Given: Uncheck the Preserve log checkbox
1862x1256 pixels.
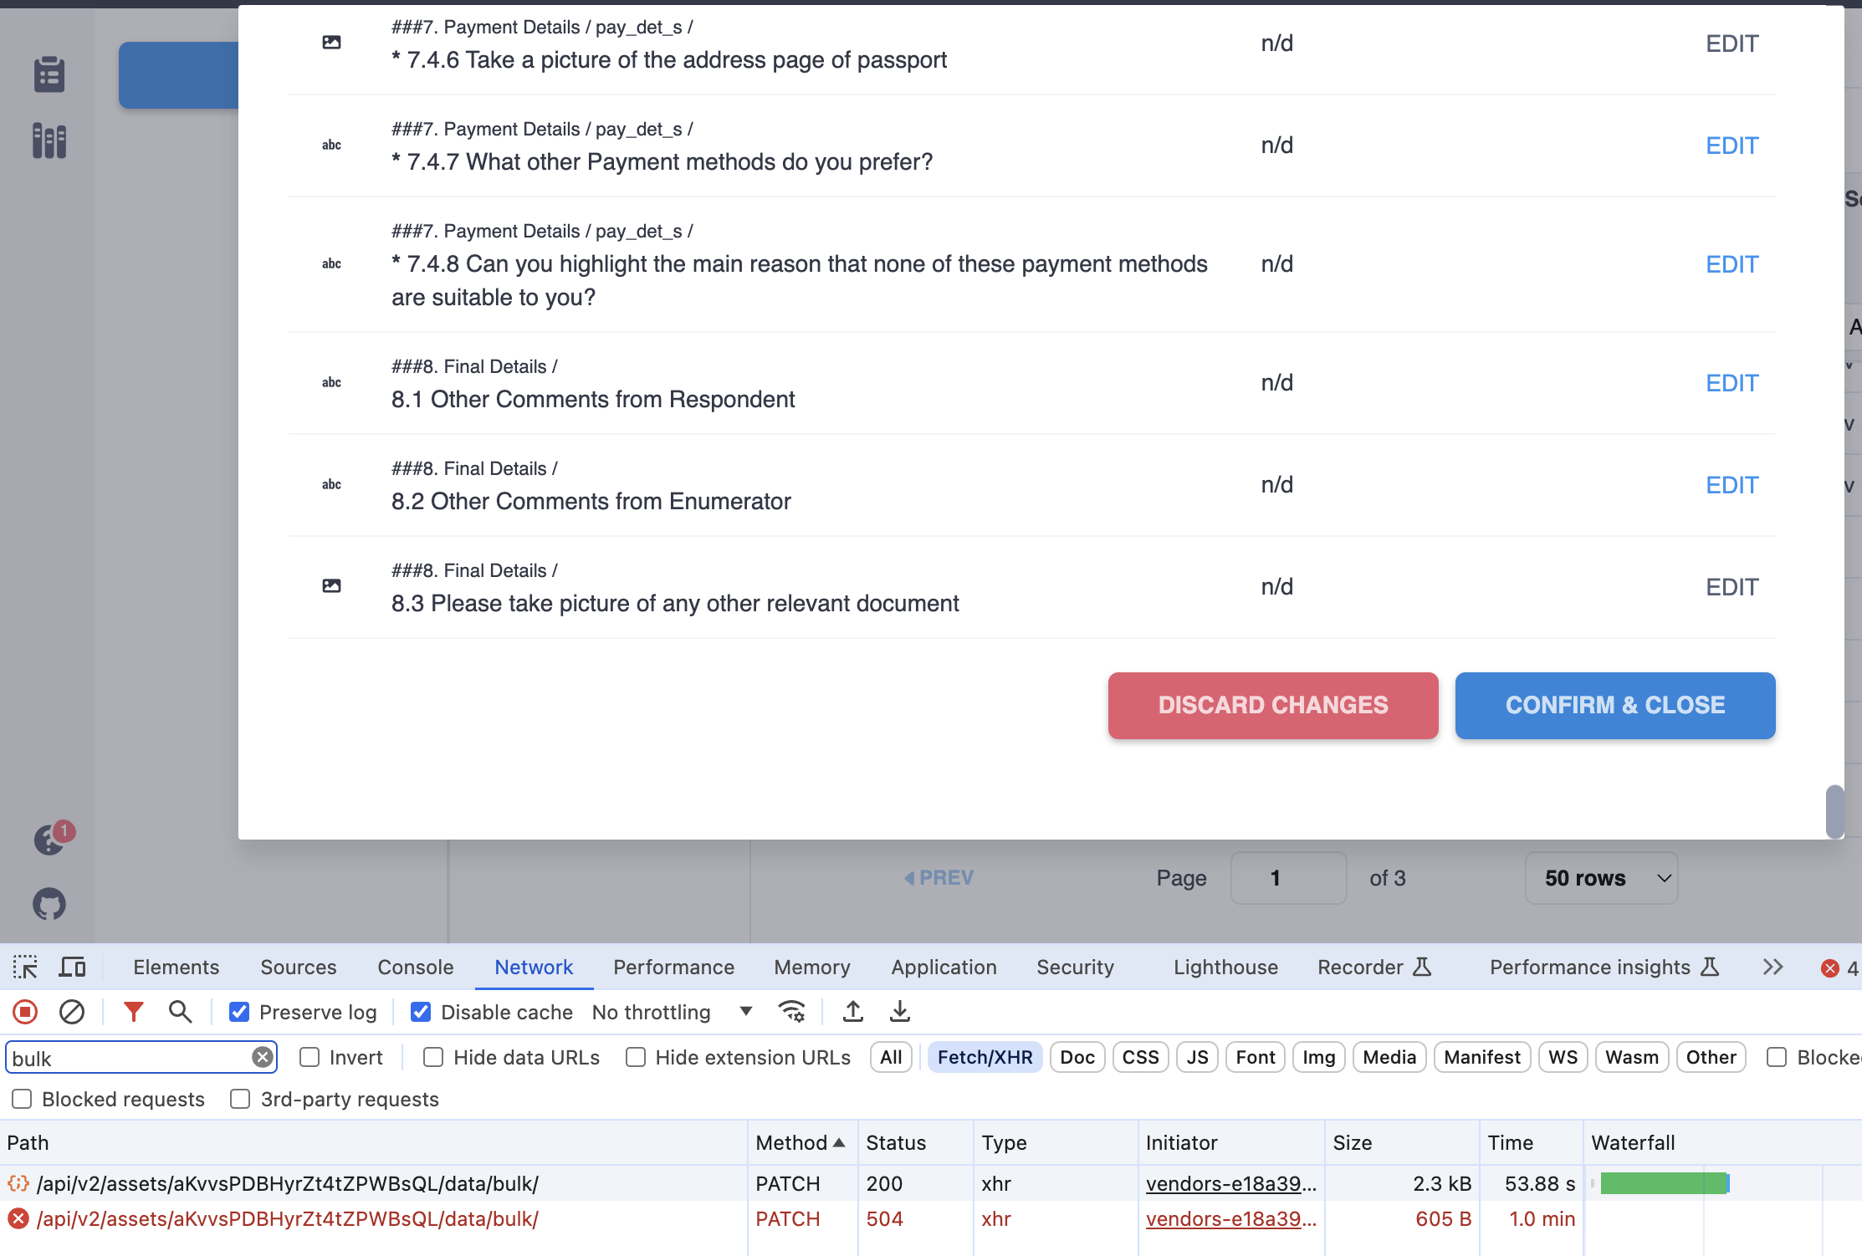Looking at the screenshot, I should (x=239, y=1013).
